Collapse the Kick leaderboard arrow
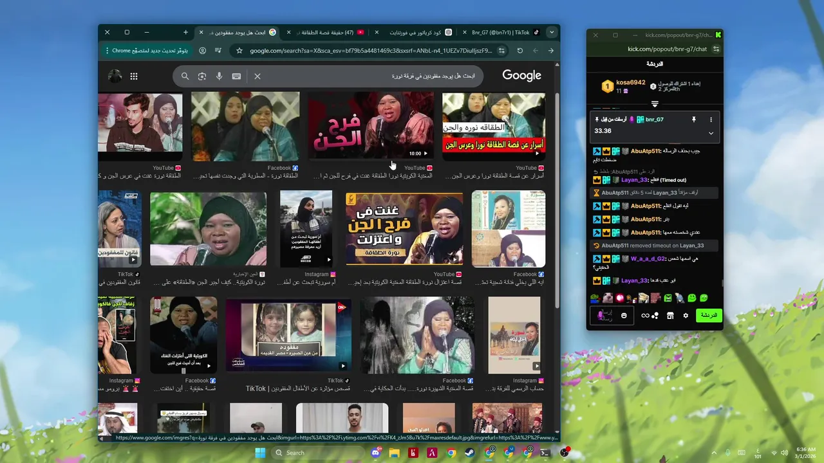Screen dimensions: 824x463 tap(655, 104)
